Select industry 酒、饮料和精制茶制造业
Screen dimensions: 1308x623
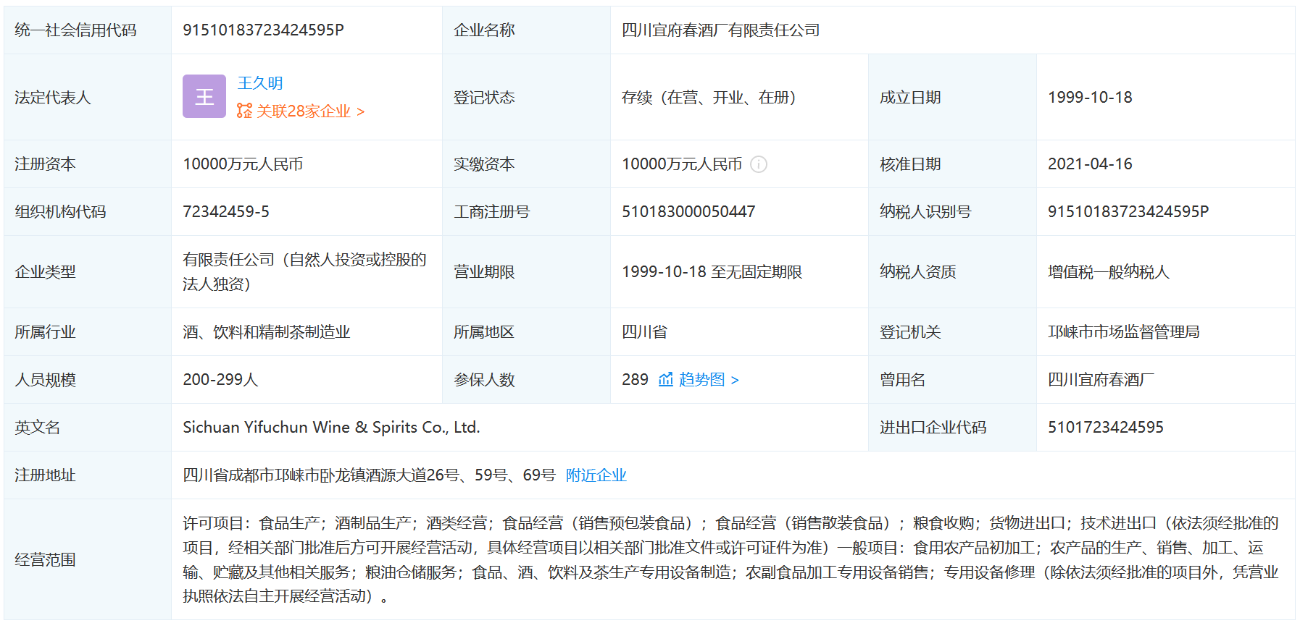click(x=267, y=332)
